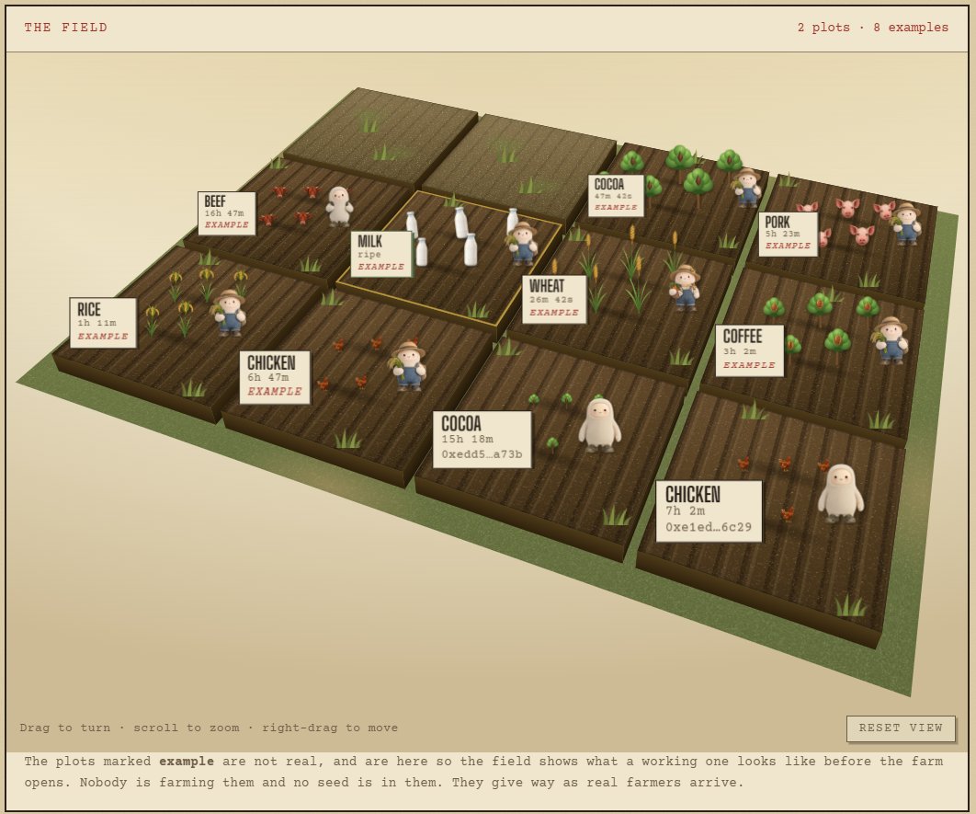
Task: Click THE FIELD title text
Action: coord(66,28)
